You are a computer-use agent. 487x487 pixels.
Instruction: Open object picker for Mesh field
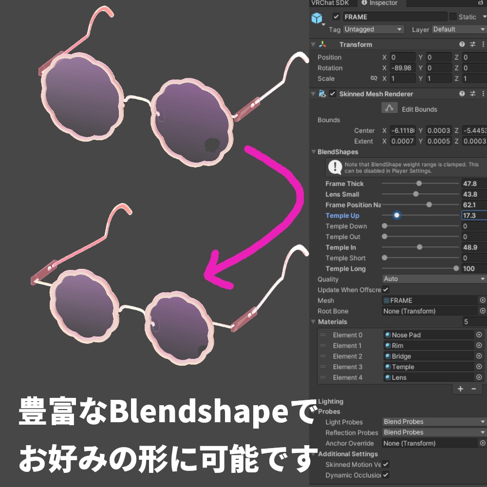pos(482,300)
